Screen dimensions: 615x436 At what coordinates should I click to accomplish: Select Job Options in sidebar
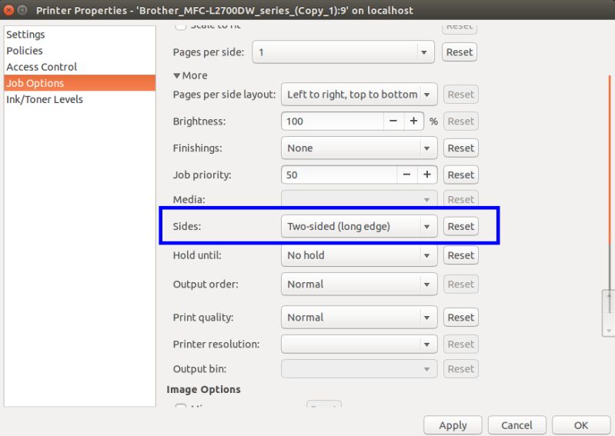(x=79, y=83)
